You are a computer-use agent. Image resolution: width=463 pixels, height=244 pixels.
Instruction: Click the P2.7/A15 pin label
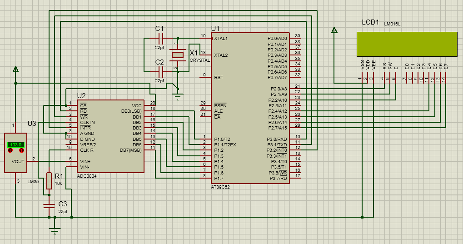pyautogui.click(x=278, y=128)
